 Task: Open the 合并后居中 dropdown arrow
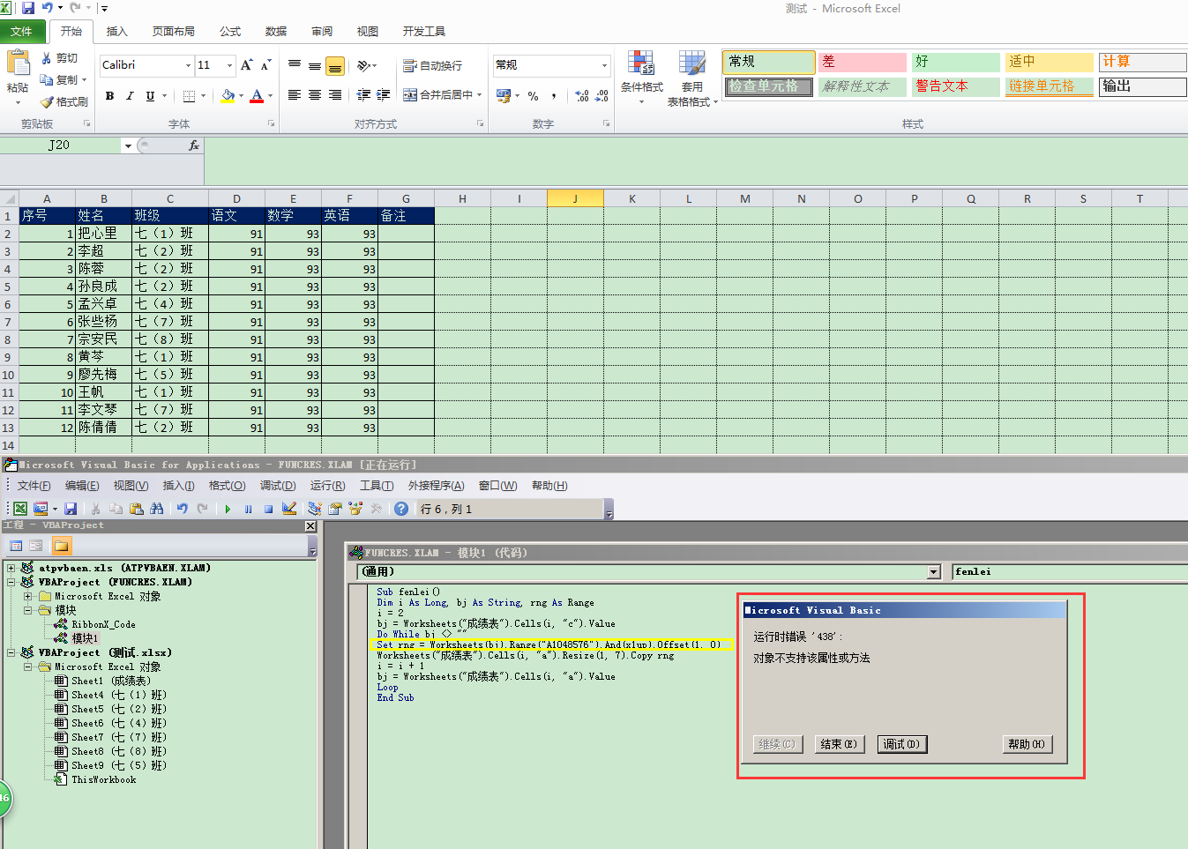coord(479,94)
